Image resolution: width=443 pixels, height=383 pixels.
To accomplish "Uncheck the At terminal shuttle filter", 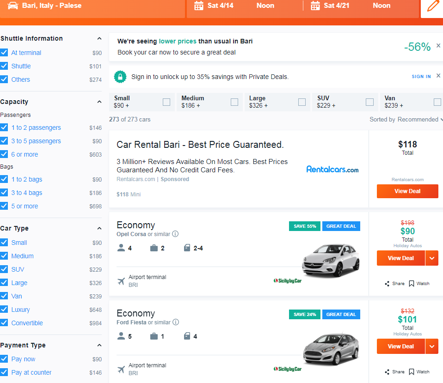I will click(x=4, y=53).
